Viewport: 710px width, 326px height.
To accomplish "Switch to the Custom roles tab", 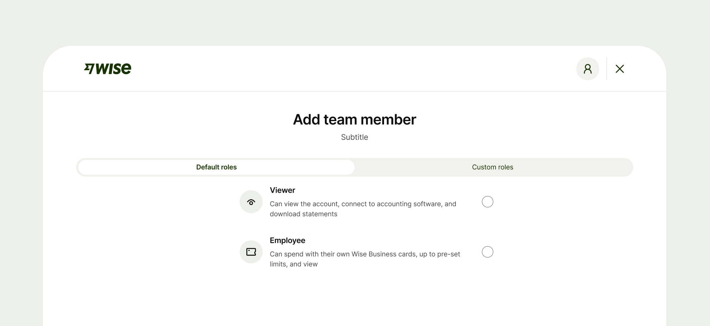I will pos(492,167).
